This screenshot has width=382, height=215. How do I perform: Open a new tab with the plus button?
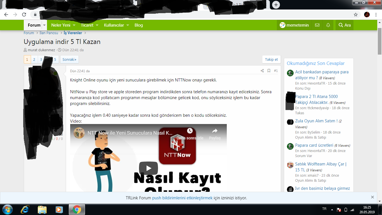click(x=276, y=5)
